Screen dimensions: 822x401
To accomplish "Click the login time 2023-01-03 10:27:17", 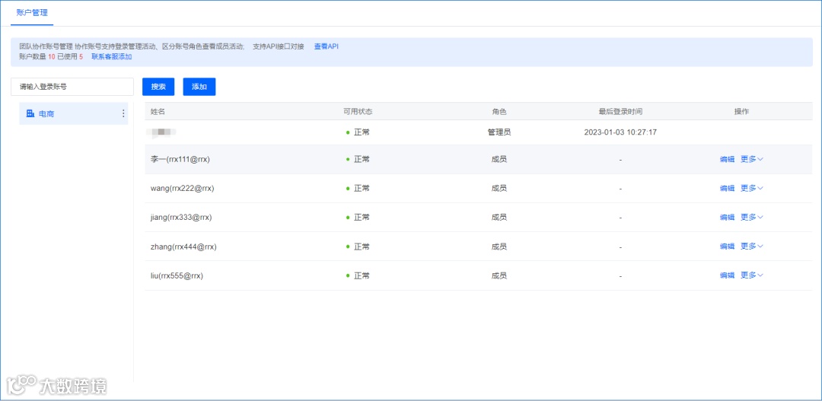I will coord(620,132).
